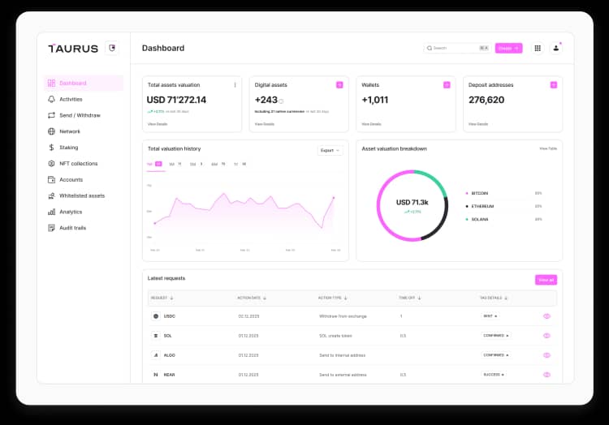Focus the Search field in header

coord(457,48)
